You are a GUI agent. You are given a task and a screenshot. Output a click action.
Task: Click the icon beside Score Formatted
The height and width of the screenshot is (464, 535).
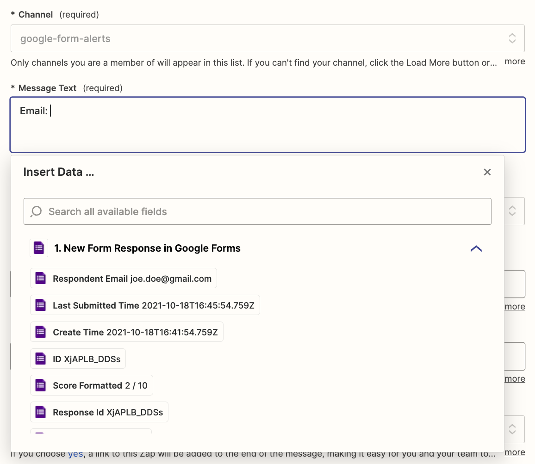(x=41, y=385)
